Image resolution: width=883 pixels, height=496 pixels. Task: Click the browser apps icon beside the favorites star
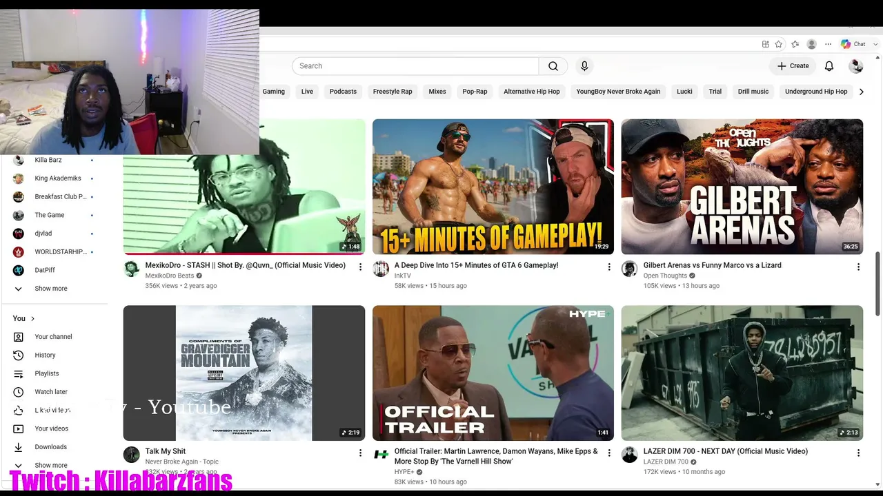[x=766, y=44]
